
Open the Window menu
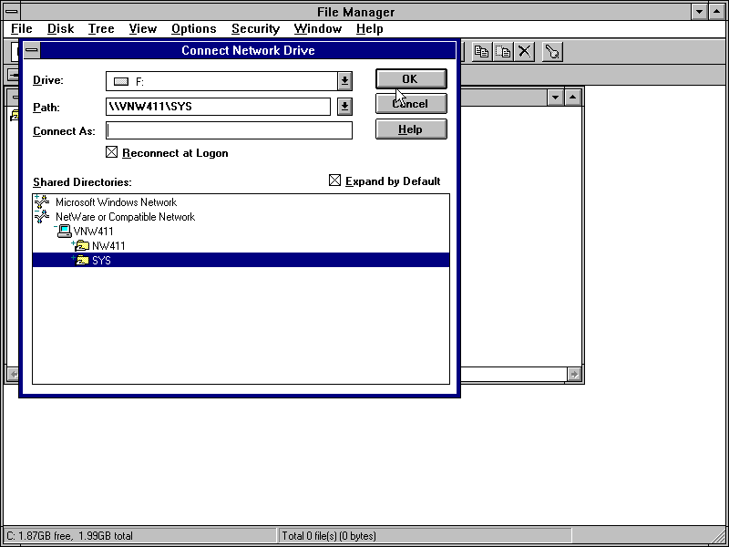(317, 29)
